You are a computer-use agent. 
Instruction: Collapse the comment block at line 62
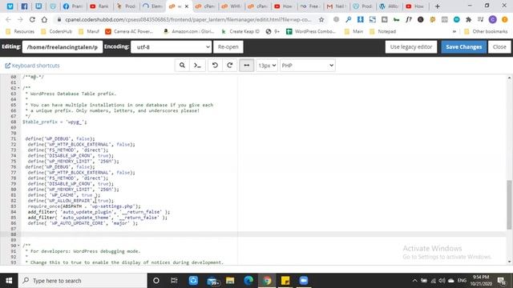click(x=18, y=88)
